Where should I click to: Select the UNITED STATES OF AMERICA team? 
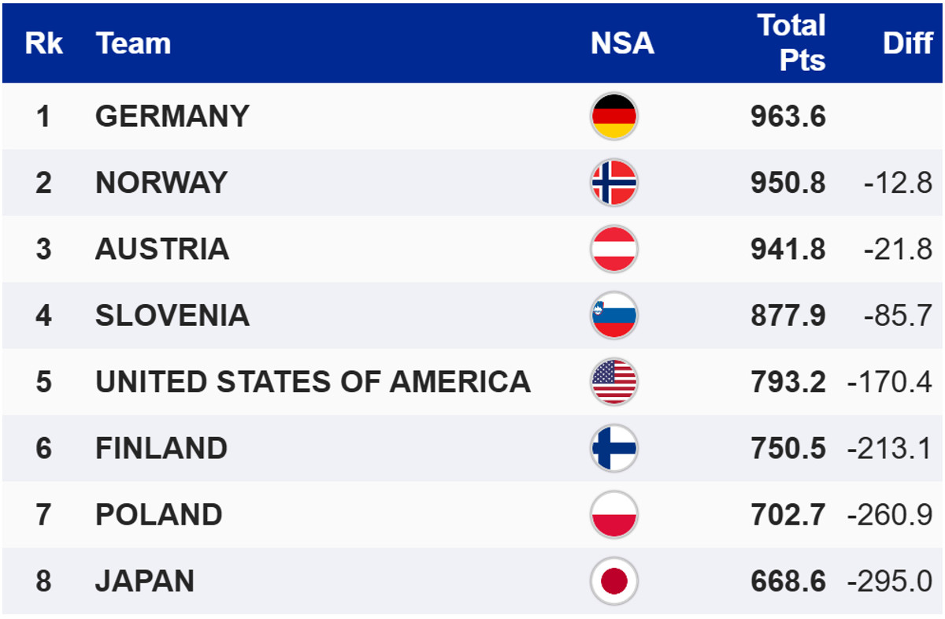(x=313, y=382)
